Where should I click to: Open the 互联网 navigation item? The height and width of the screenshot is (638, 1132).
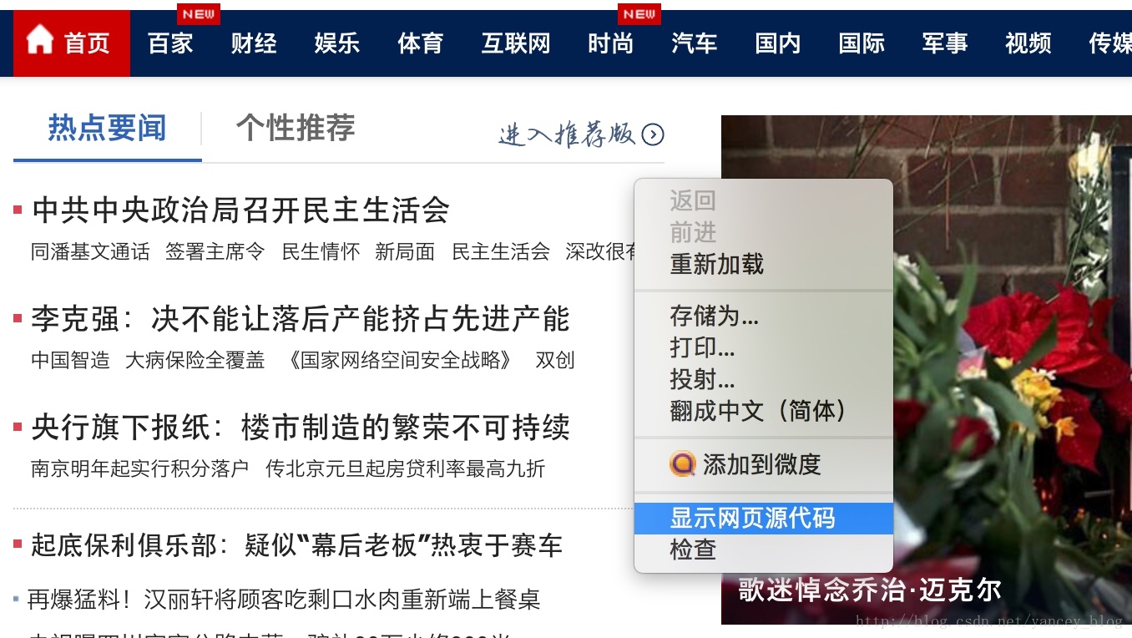pyautogui.click(x=516, y=43)
